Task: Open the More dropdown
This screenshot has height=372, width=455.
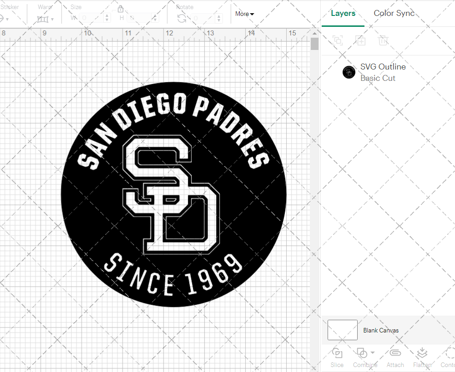Action: coord(244,14)
